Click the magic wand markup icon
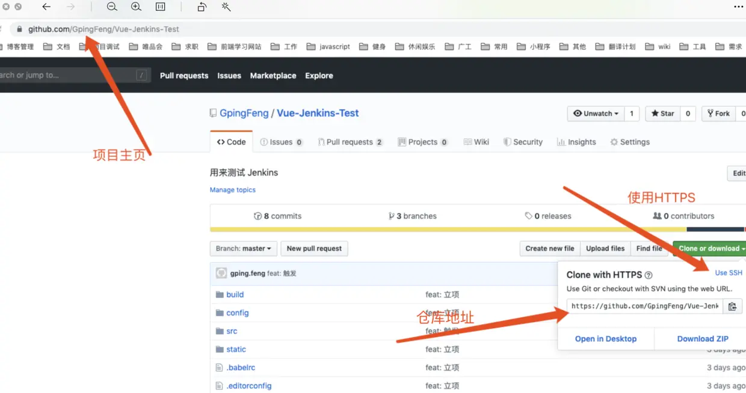This screenshot has width=746, height=393. (x=226, y=7)
